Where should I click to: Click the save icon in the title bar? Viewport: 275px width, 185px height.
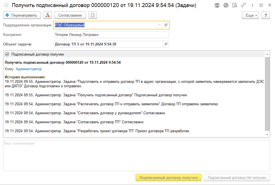tap(217, 5)
